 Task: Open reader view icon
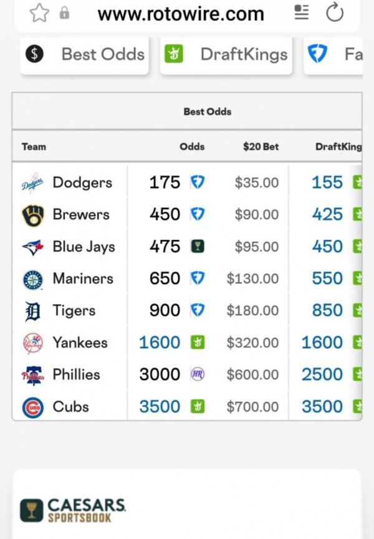point(302,12)
